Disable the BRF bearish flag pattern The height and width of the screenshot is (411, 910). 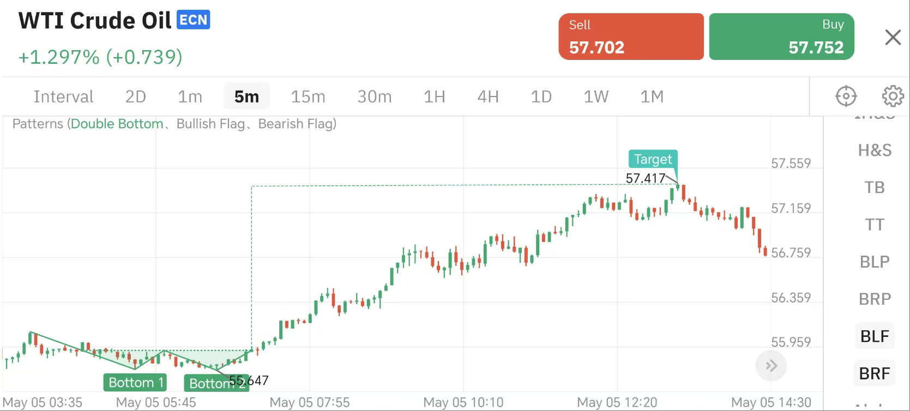click(875, 373)
